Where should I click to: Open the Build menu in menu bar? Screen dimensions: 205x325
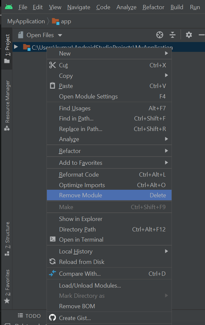coord(177,7)
